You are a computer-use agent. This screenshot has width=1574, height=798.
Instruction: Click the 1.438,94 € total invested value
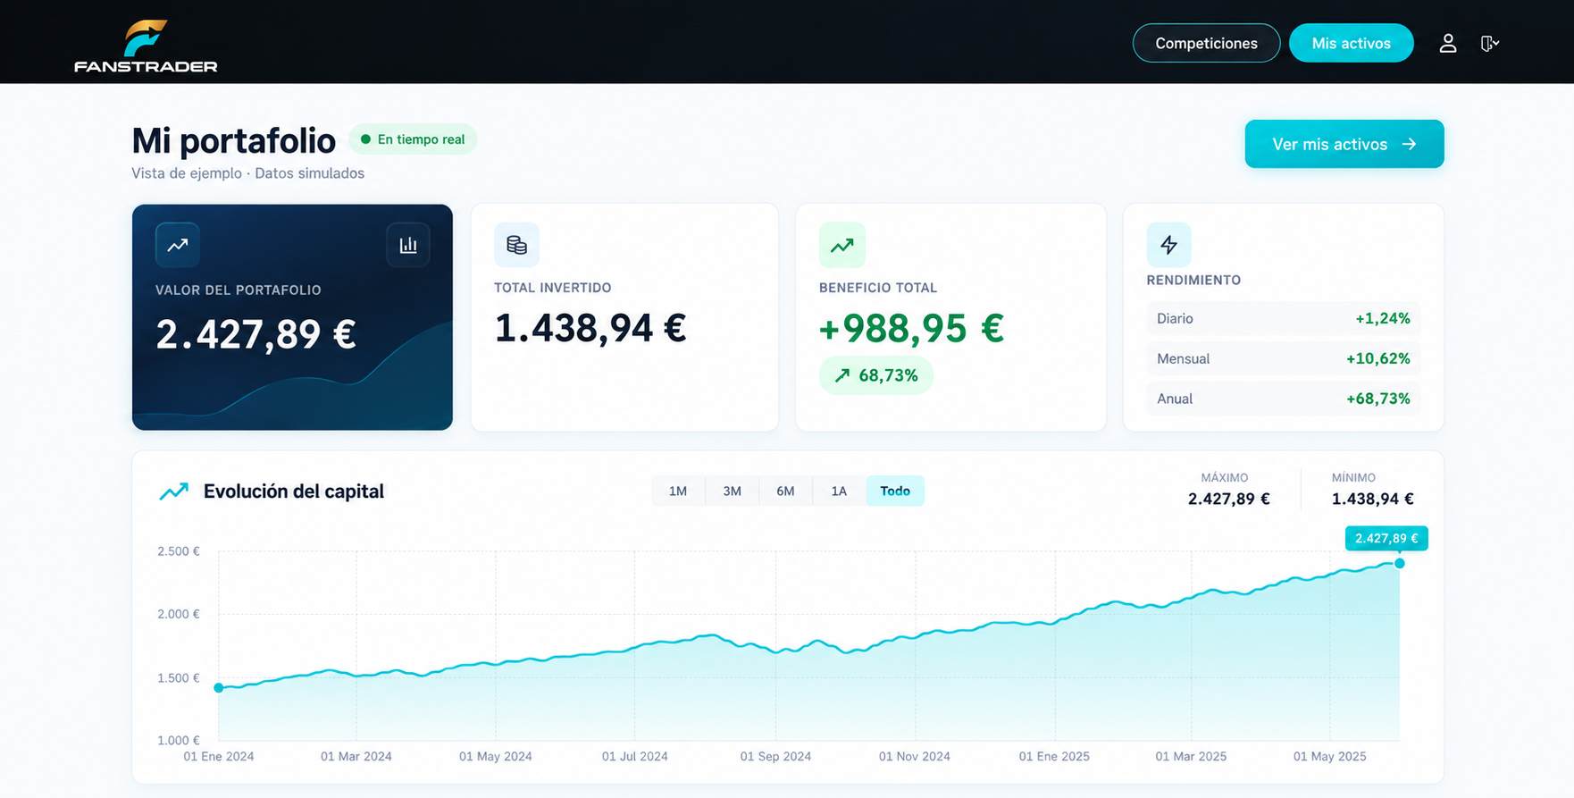(590, 328)
